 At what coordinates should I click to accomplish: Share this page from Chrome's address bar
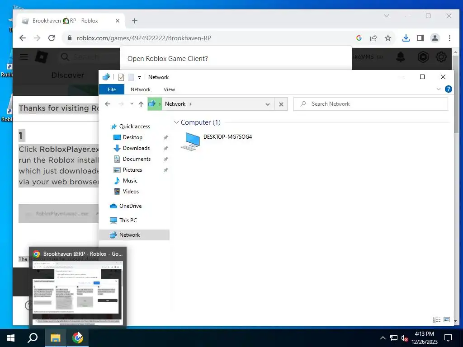coord(373,38)
